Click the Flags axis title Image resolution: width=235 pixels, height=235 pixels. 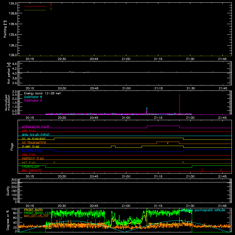[x=12, y=147]
